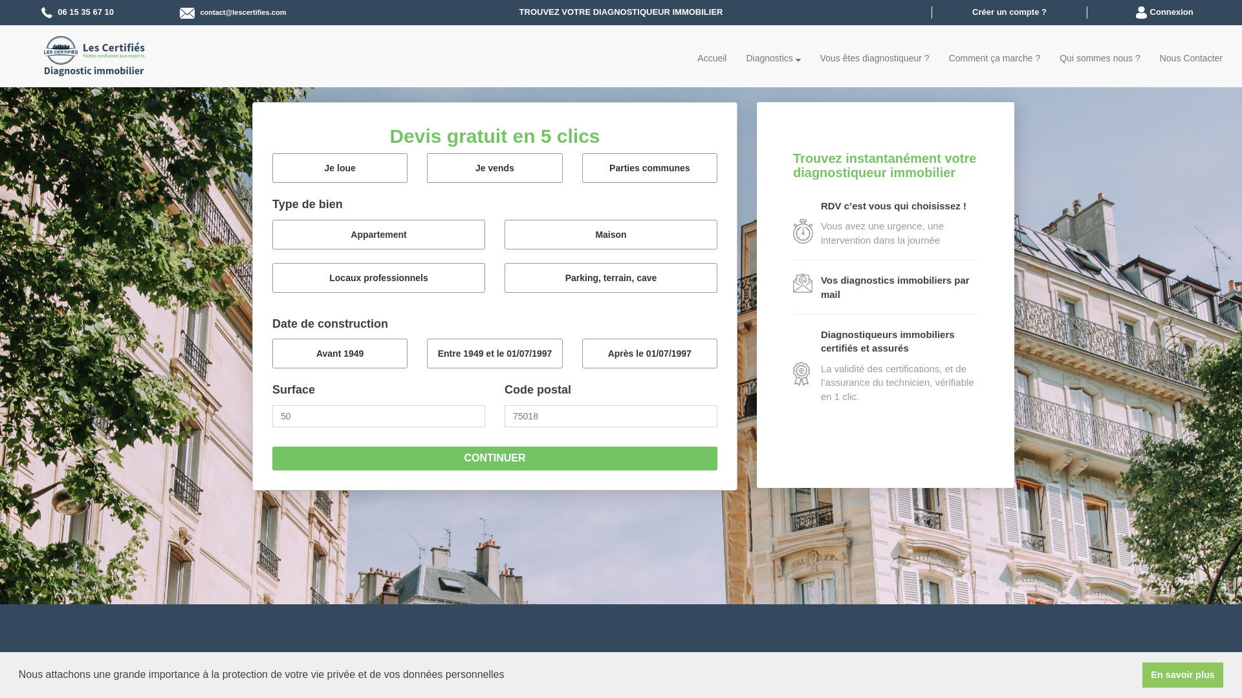Image resolution: width=1242 pixels, height=698 pixels.
Task: Choose Avant 1949 construction date
Action: coord(339,353)
